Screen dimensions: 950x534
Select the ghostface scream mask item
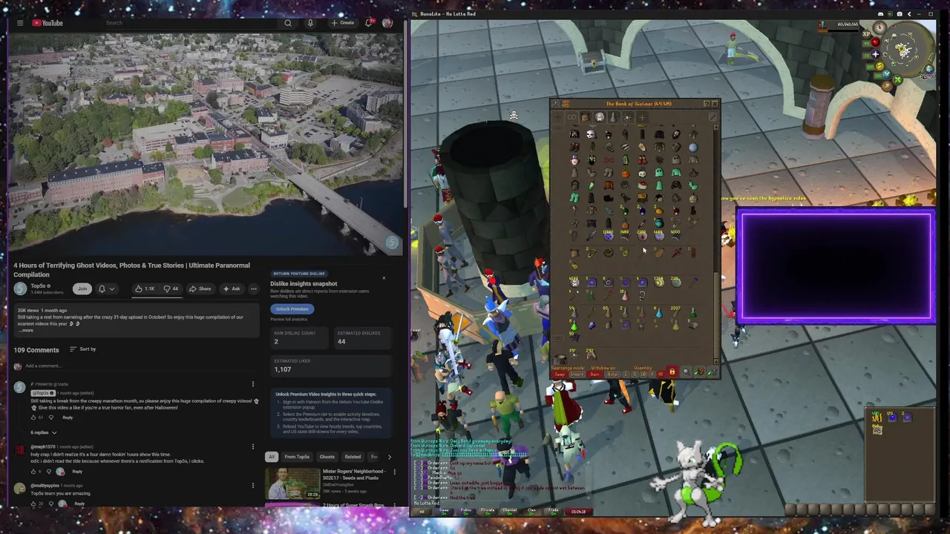675,134
